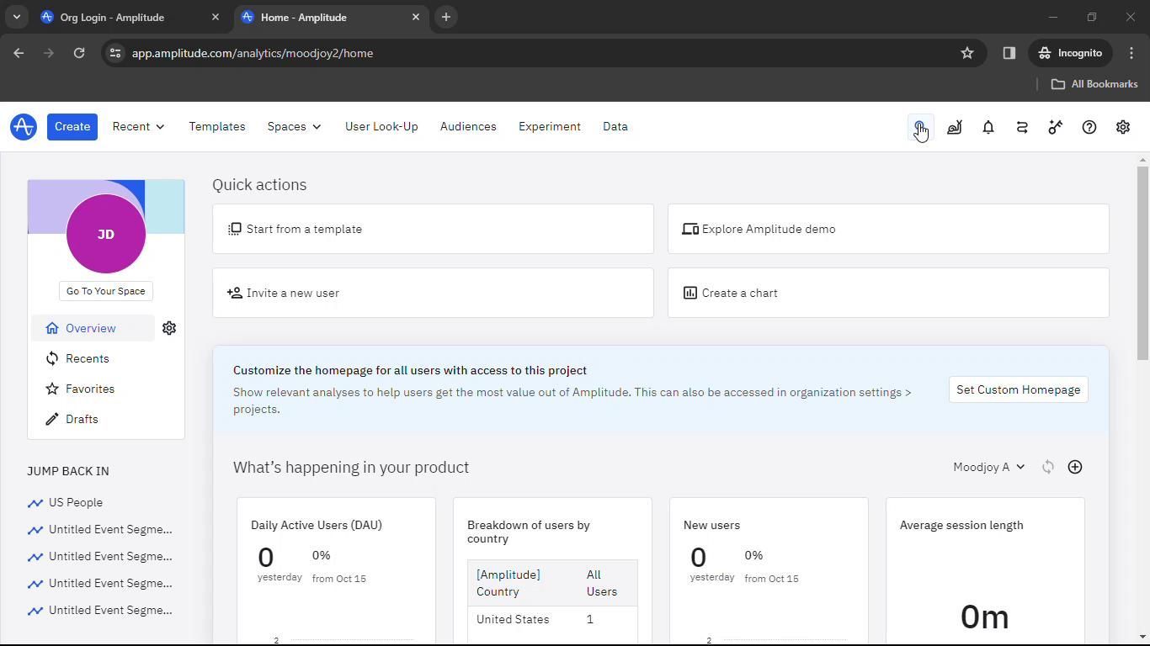Click the looping arrows icon in top bar
This screenshot has height=646, width=1150.
click(1022, 127)
